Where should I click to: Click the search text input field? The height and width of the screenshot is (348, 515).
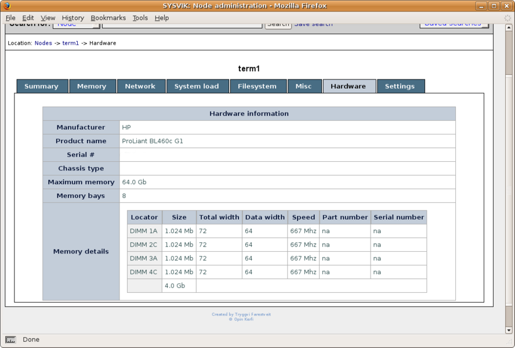pos(182,25)
